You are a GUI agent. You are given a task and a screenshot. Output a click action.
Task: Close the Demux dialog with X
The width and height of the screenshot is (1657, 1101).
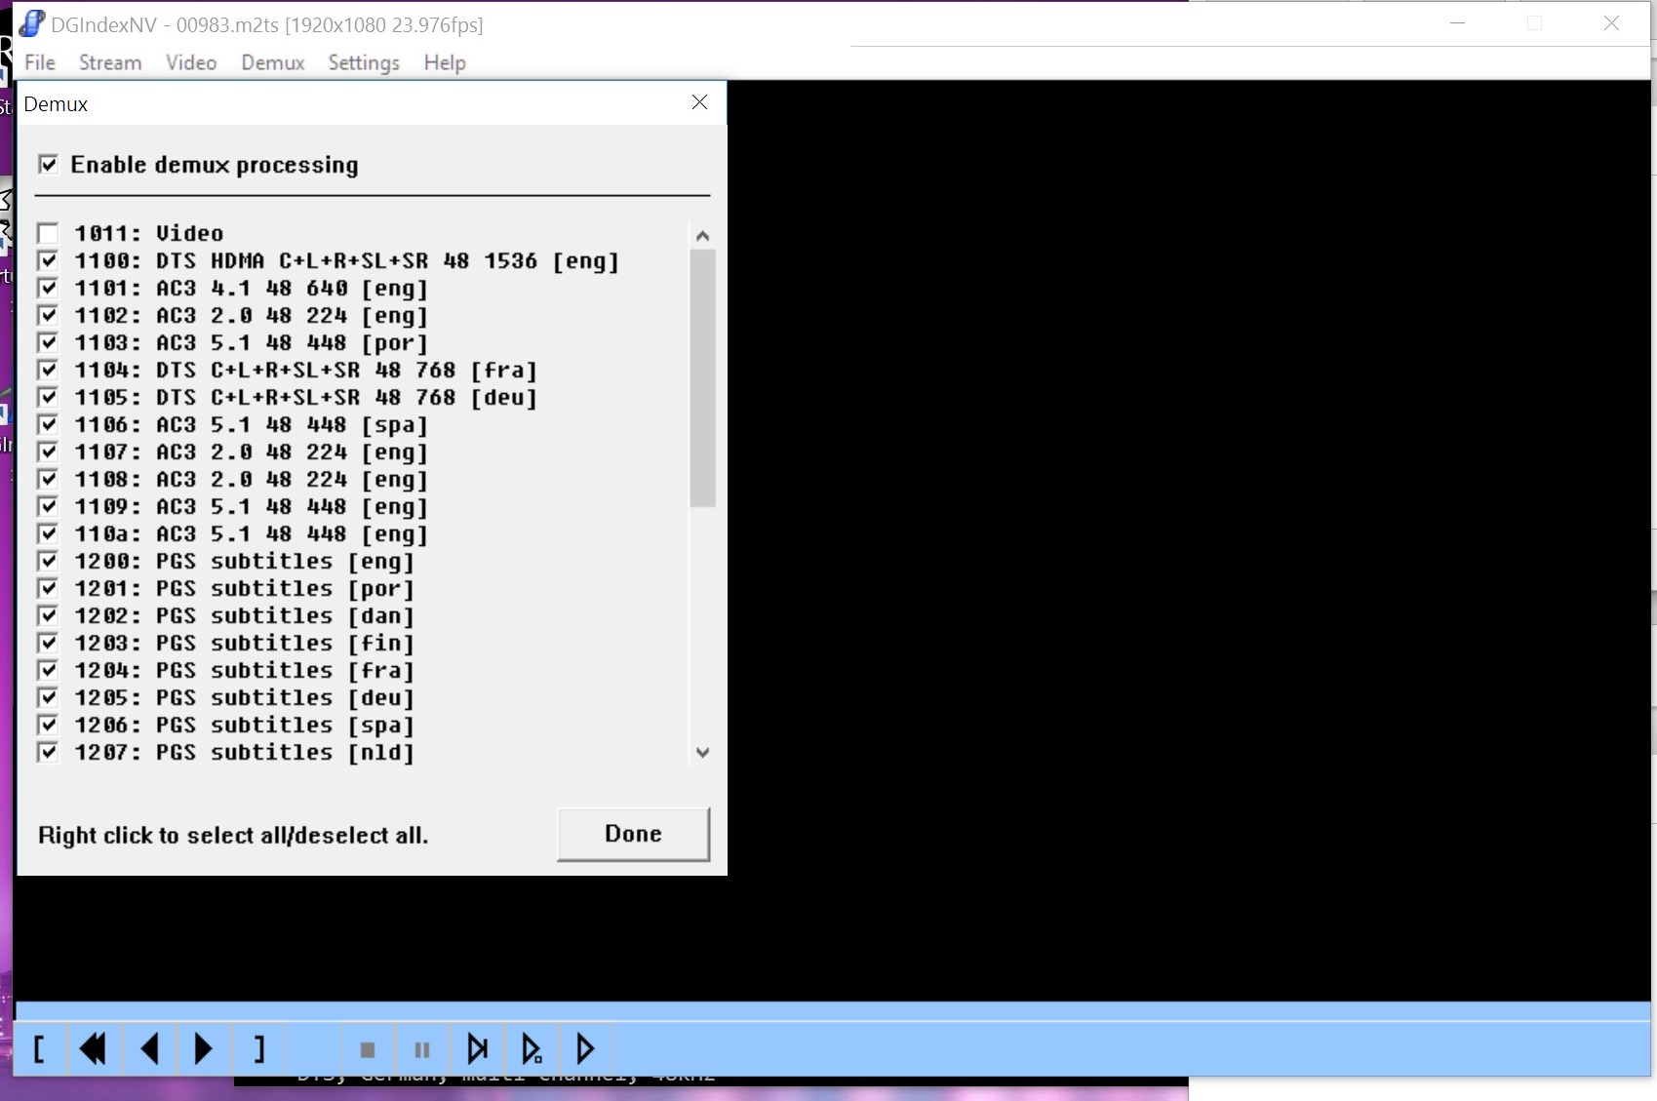699,102
